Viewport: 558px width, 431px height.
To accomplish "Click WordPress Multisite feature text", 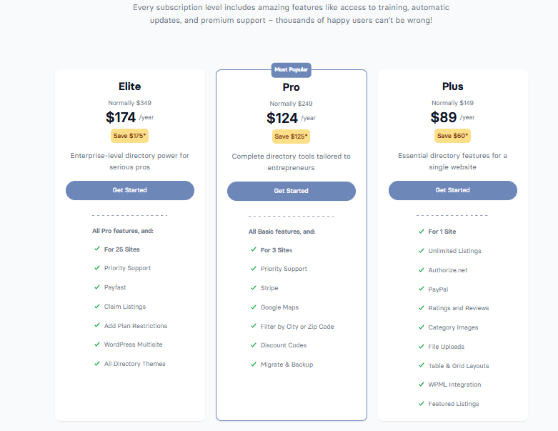I will 134,345.
